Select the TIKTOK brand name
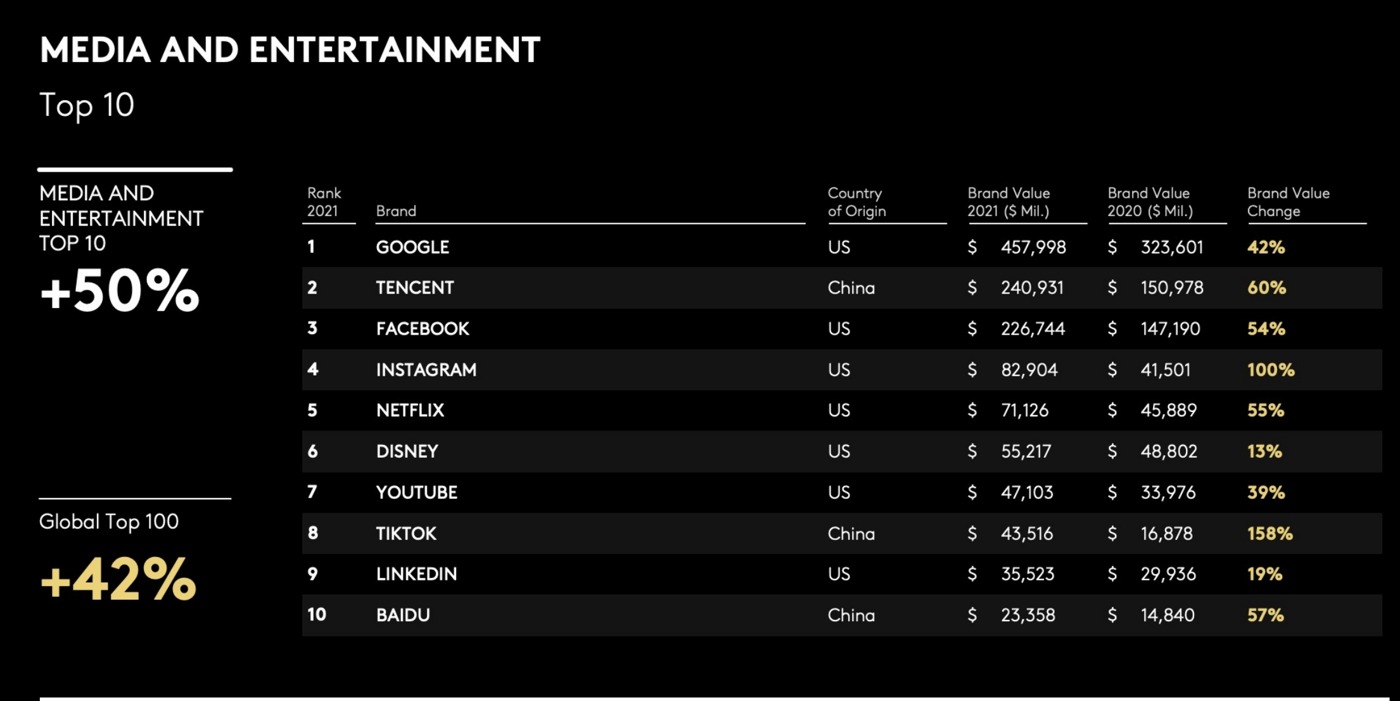This screenshot has height=701, width=1400. coord(406,534)
